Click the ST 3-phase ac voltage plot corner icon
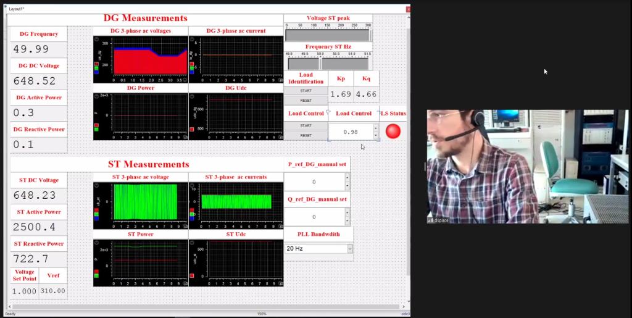 pyautogui.click(x=96, y=185)
